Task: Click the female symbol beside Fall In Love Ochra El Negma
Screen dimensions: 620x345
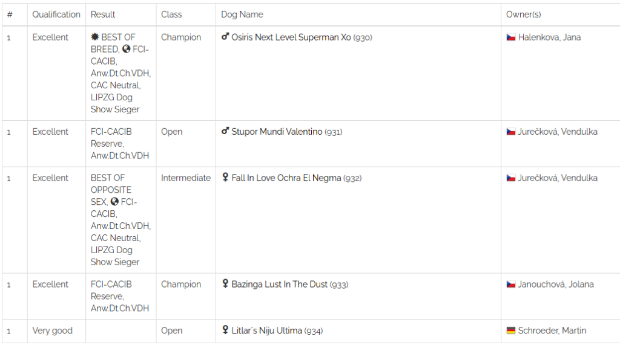Action: pyautogui.click(x=225, y=177)
